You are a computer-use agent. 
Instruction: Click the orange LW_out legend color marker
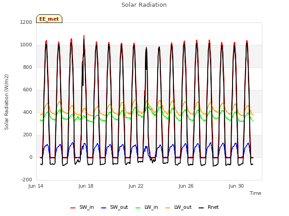coord(168,208)
